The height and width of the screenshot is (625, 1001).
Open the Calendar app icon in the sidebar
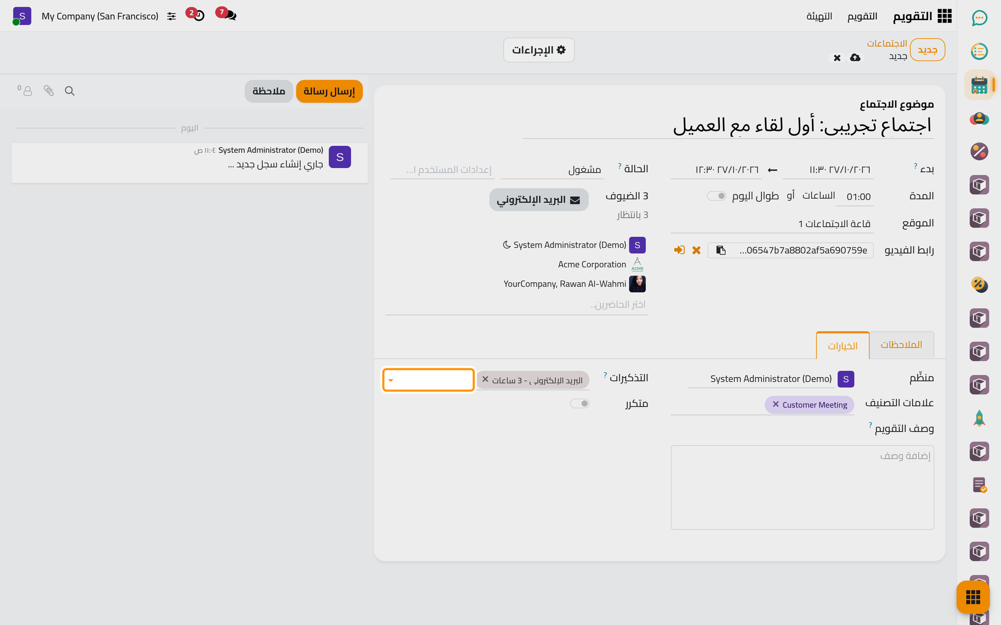coord(979,85)
